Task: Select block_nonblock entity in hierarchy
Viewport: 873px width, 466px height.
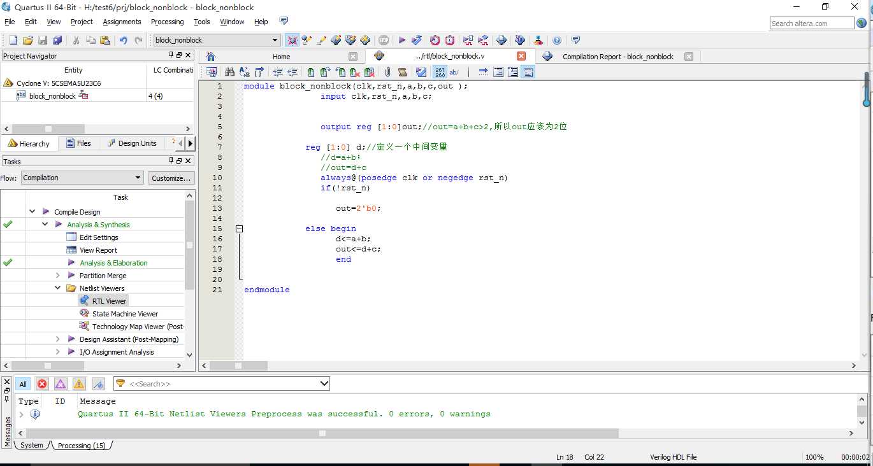Action: (x=52, y=95)
